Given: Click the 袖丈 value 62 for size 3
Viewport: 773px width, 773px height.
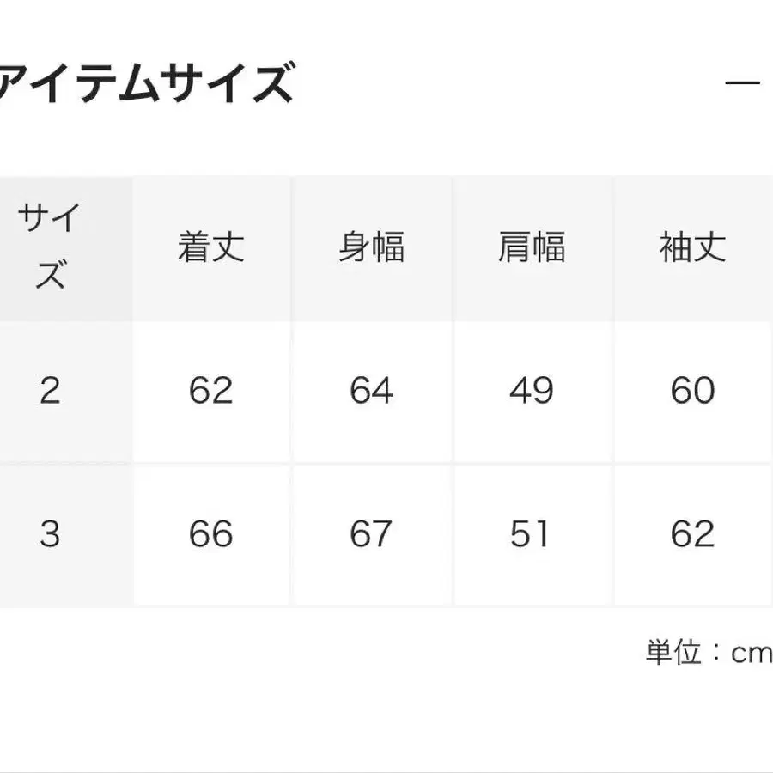Looking at the screenshot, I should tap(692, 534).
